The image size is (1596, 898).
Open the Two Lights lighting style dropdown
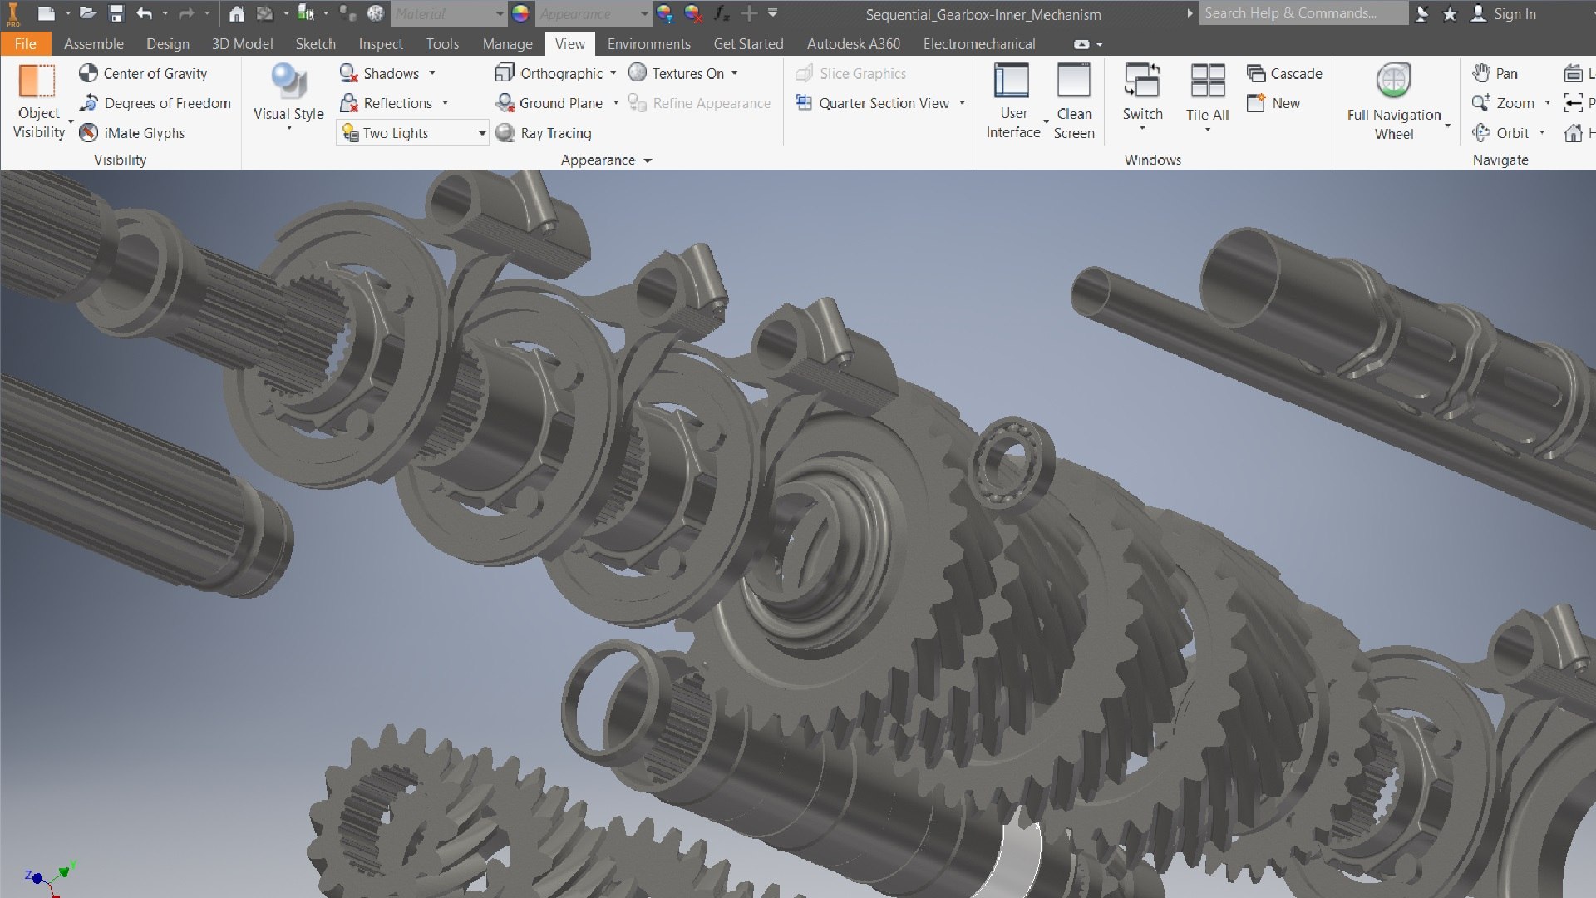pos(412,133)
